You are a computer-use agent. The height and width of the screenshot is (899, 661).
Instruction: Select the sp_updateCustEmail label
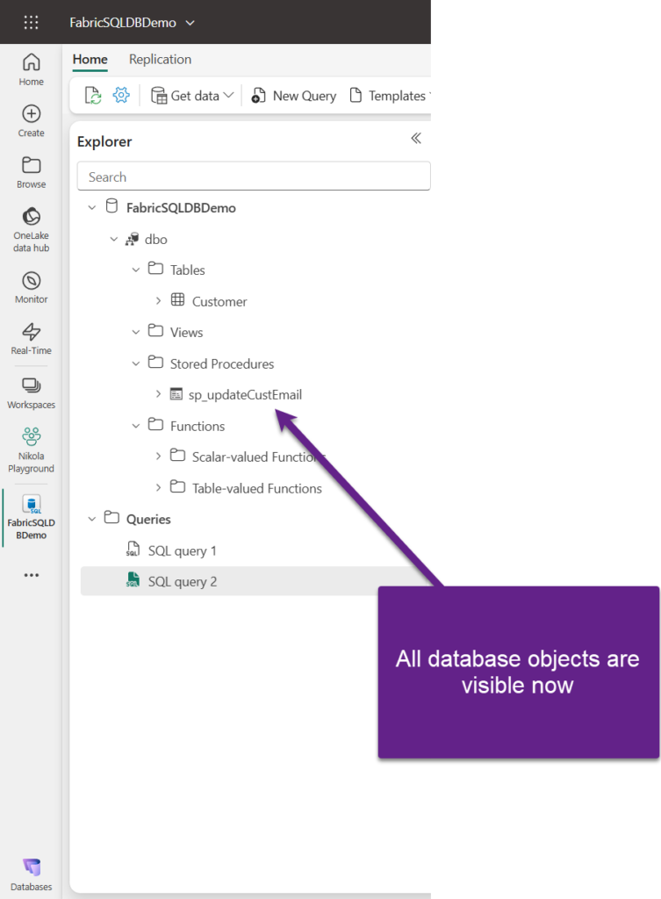[246, 395]
